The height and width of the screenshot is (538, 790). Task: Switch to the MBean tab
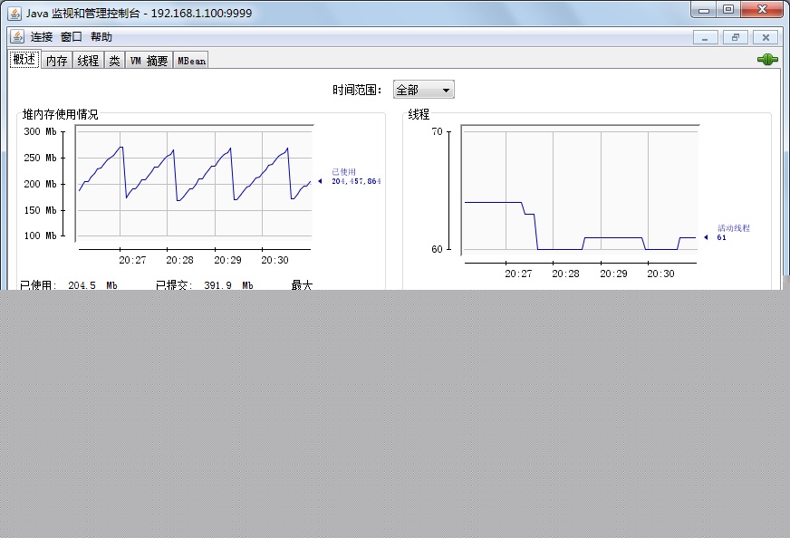click(x=191, y=61)
